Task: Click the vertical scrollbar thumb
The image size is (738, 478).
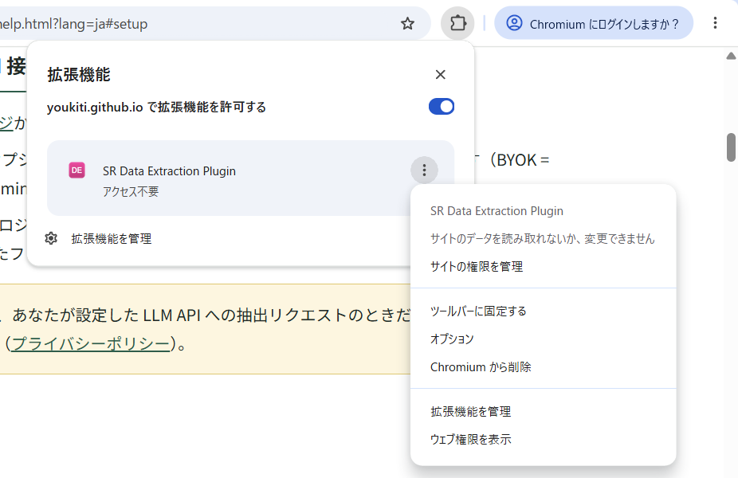Action: pos(731,147)
